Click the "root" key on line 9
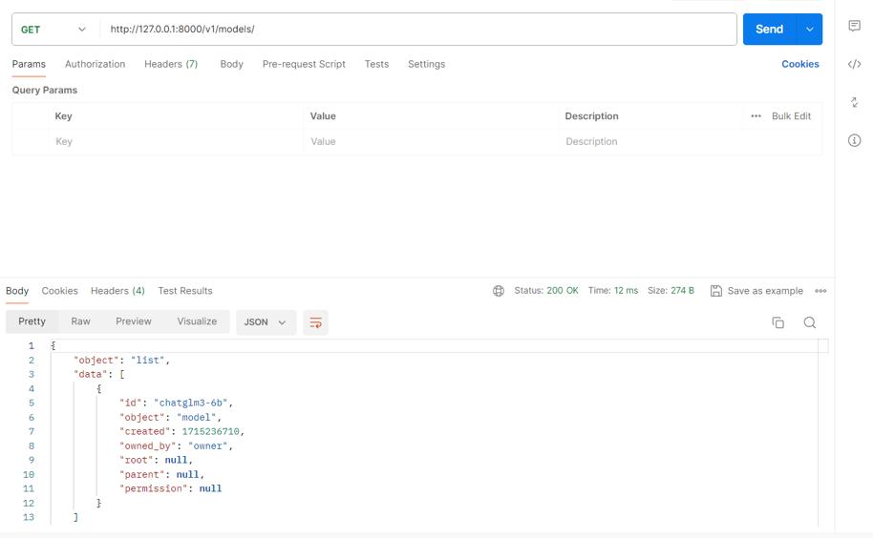The height and width of the screenshot is (538, 873). click(x=136, y=460)
